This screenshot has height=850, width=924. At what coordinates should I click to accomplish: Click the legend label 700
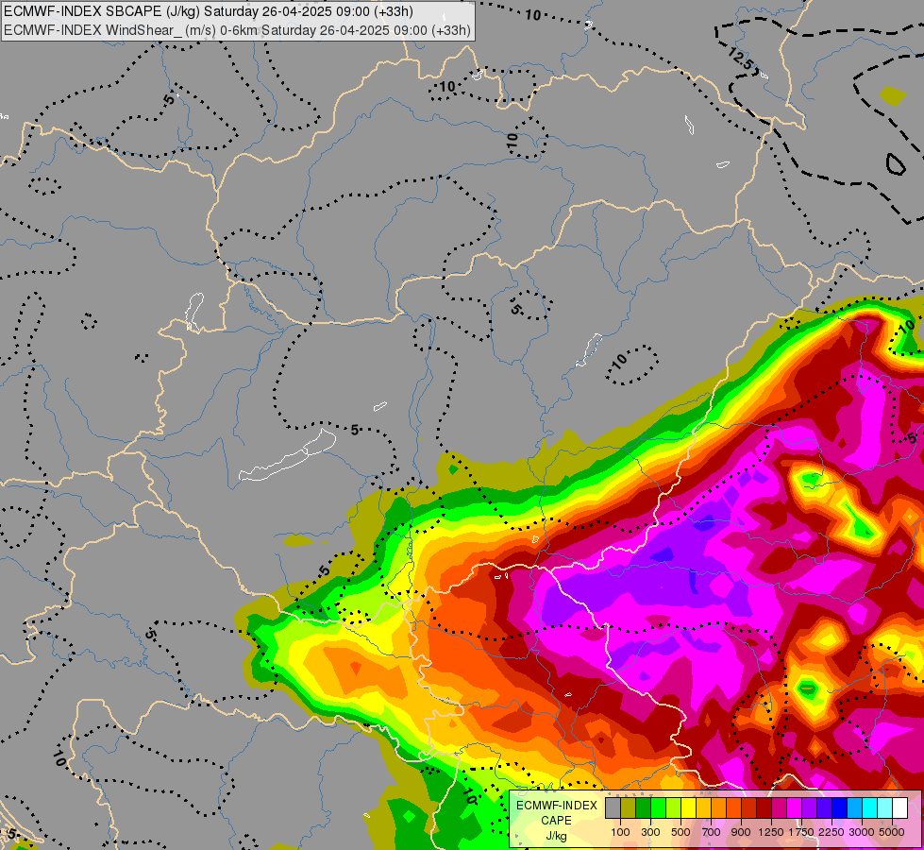pos(712,832)
